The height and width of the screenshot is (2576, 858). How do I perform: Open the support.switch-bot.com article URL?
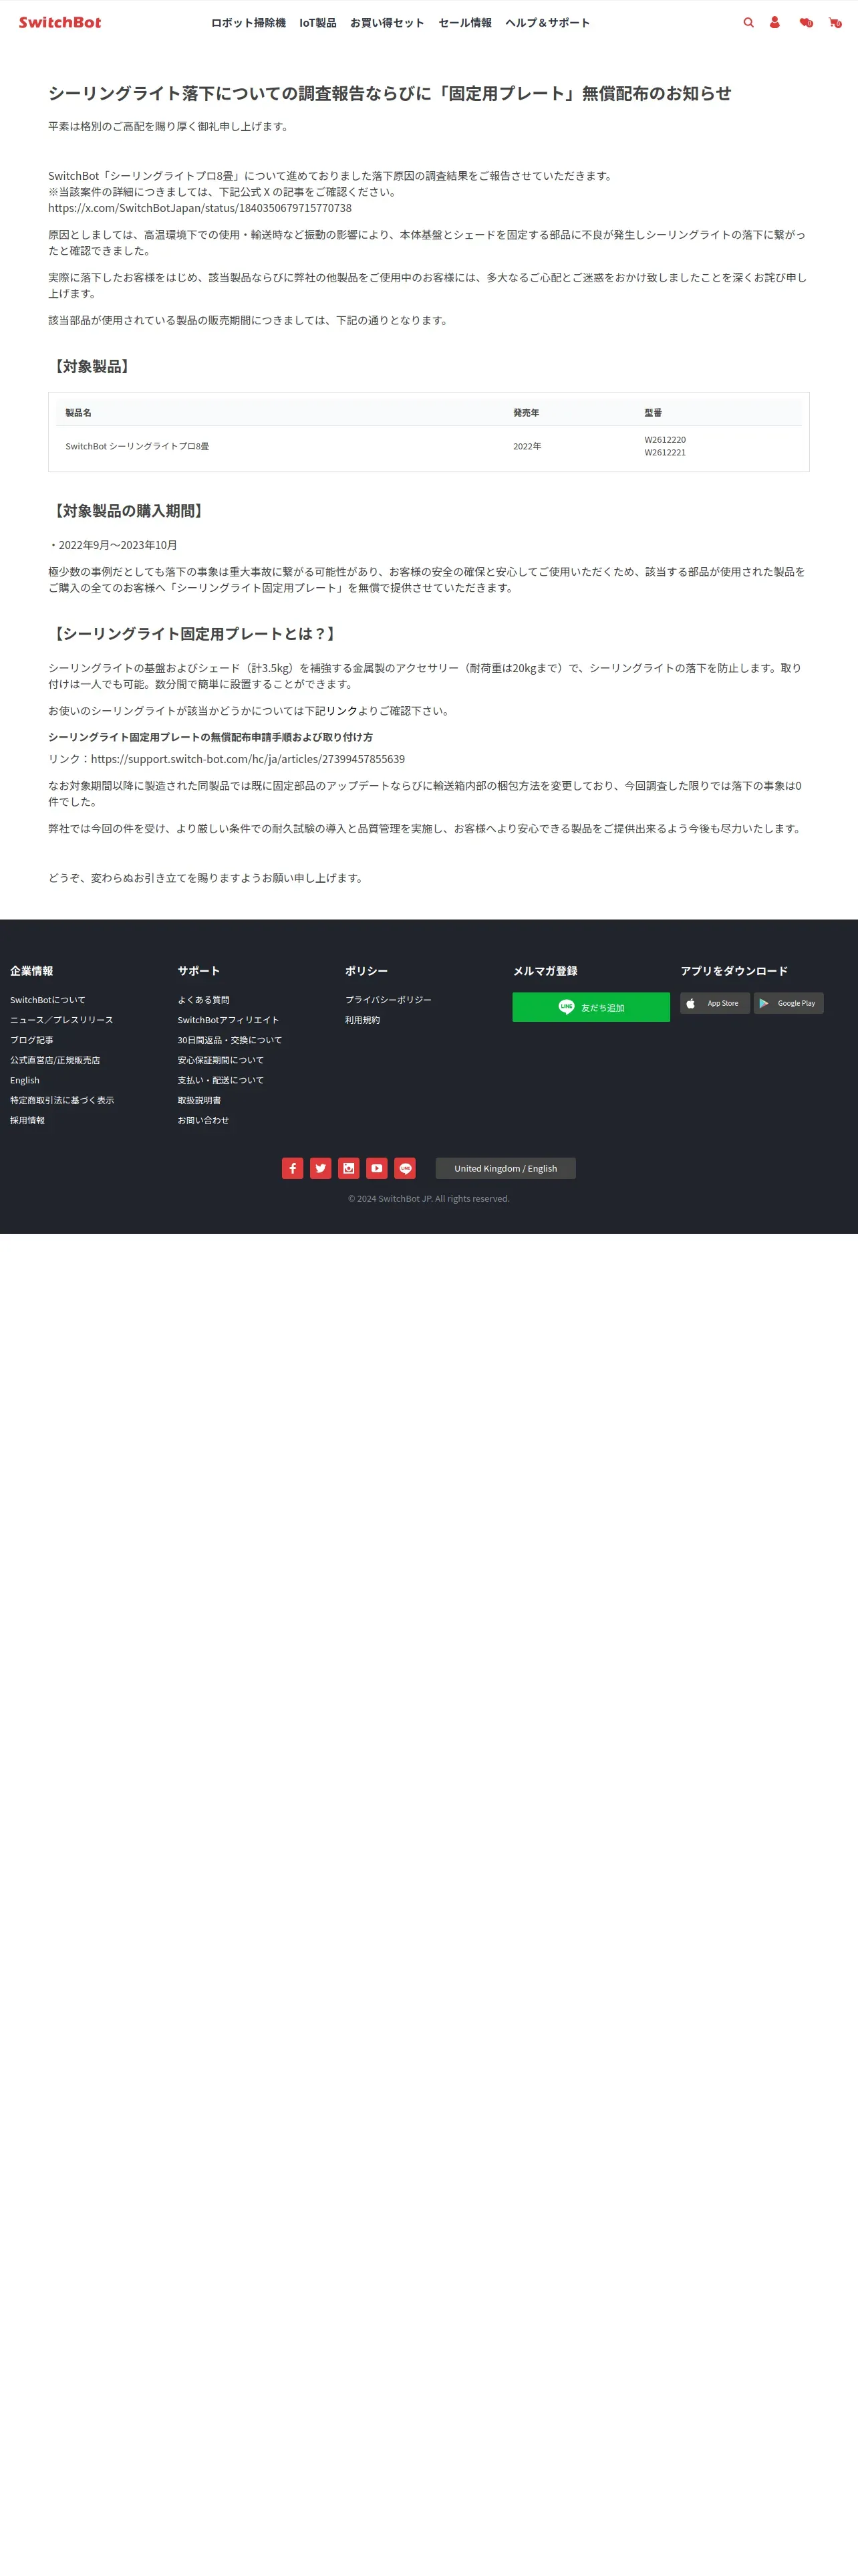pyautogui.click(x=248, y=759)
